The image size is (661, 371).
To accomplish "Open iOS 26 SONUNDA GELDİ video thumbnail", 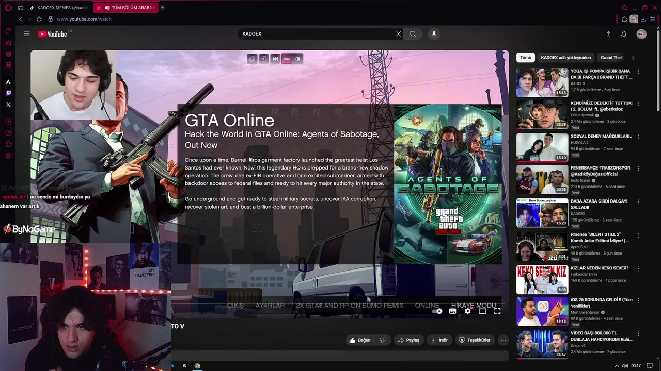I will [542, 311].
